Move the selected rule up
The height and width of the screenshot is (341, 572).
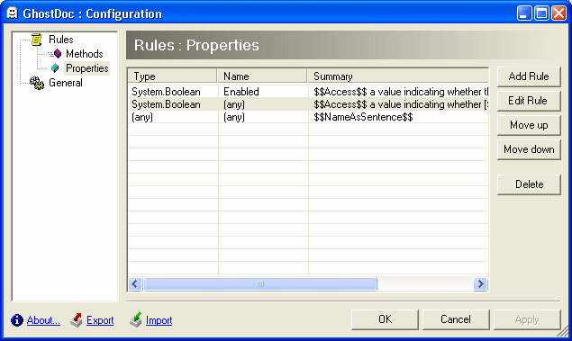[x=529, y=125]
